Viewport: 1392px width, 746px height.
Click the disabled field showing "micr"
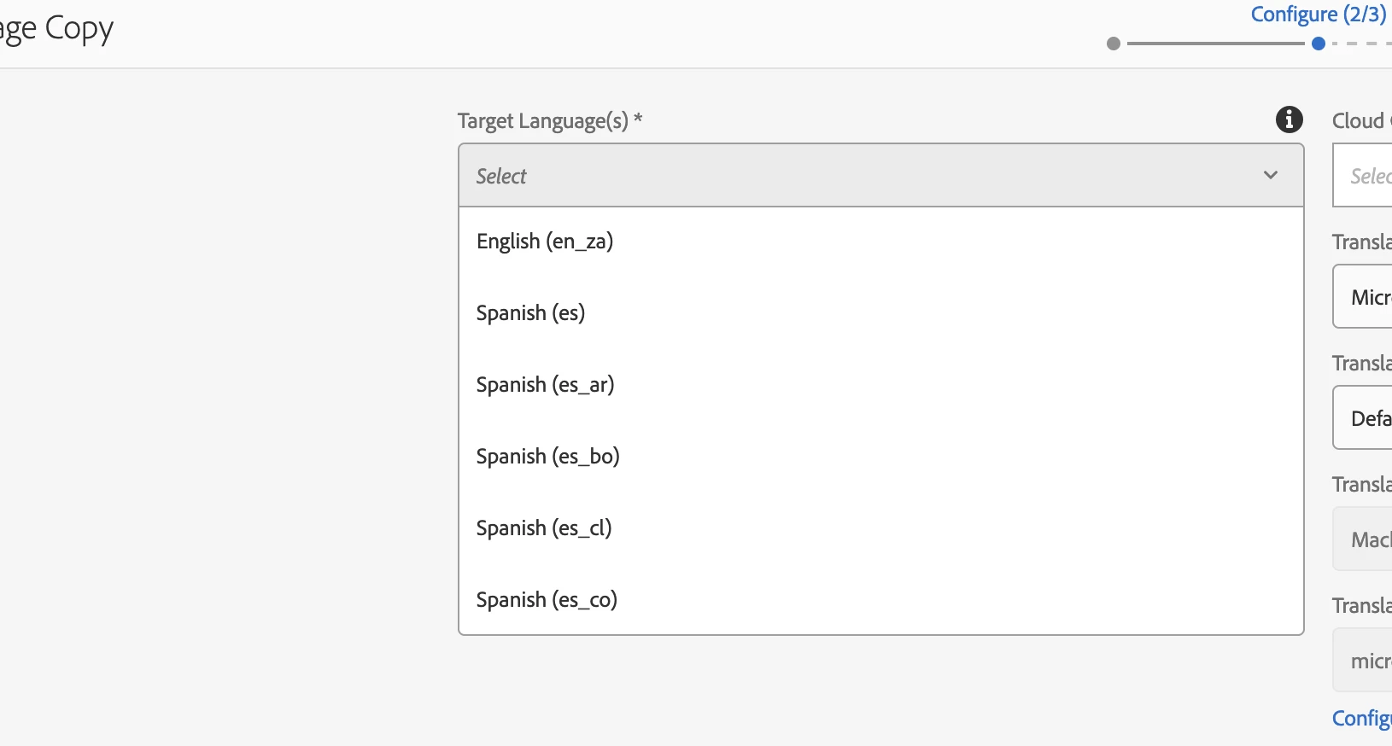[1367, 661]
